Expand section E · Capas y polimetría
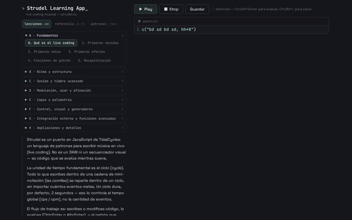Screen dimensions: 352x220 (74, 100)
